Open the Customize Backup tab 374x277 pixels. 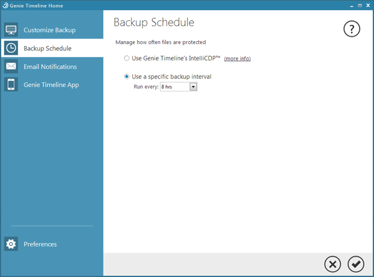click(49, 30)
